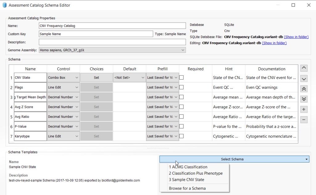Move the selected schema field up
The height and width of the screenshot is (195, 316).
pyautogui.click(x=304, y=68)
